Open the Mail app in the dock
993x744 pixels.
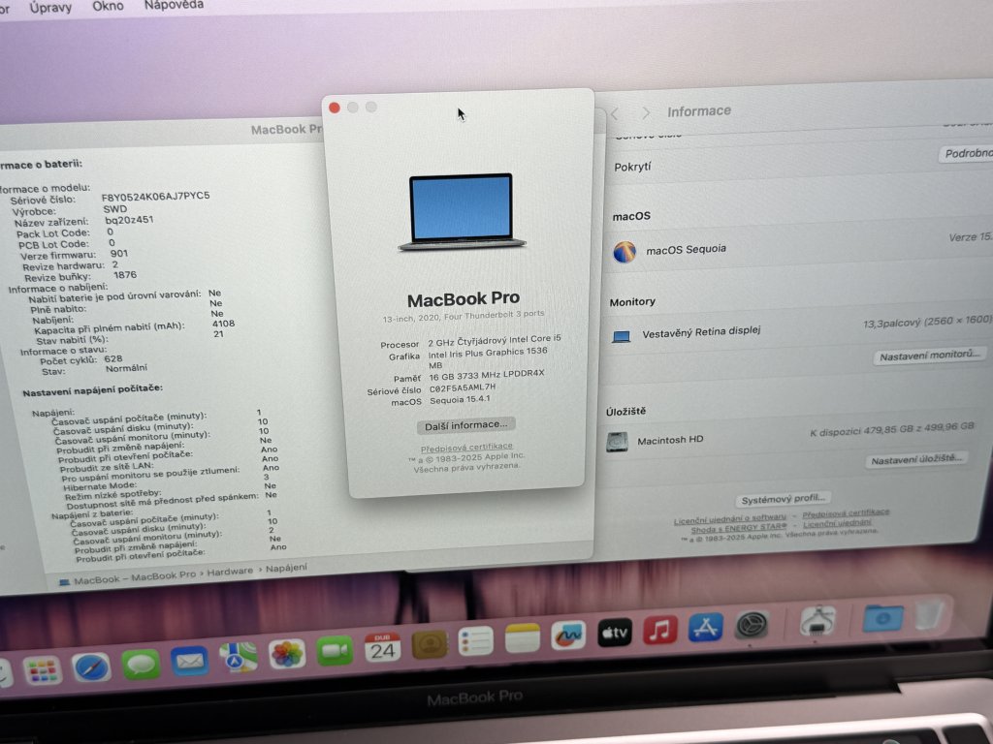(189, 661)
